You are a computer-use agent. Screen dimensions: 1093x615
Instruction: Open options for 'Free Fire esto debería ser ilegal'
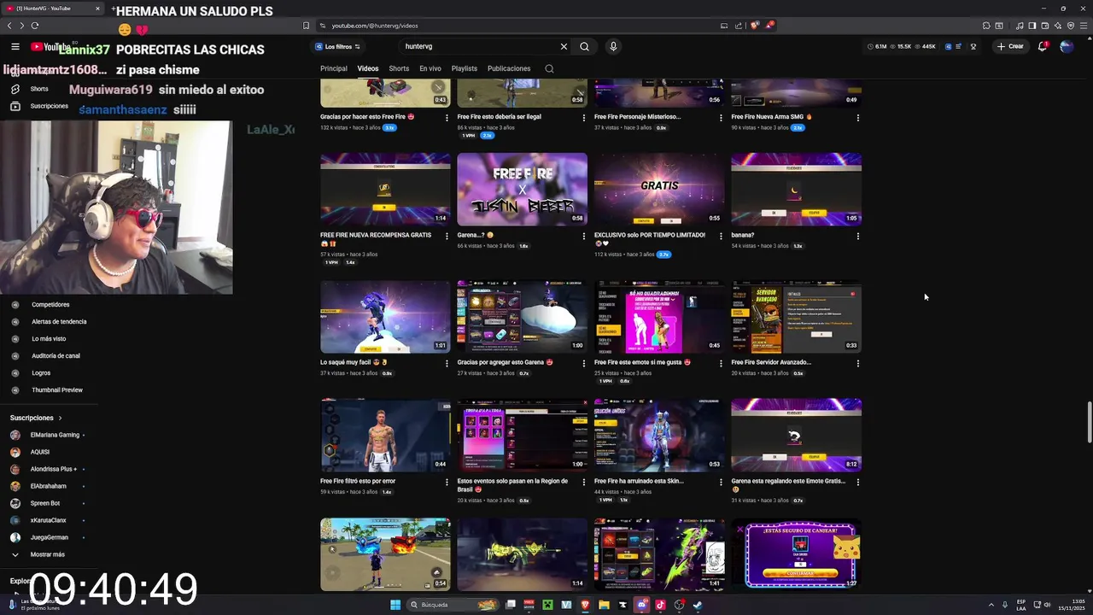point(584,117)
